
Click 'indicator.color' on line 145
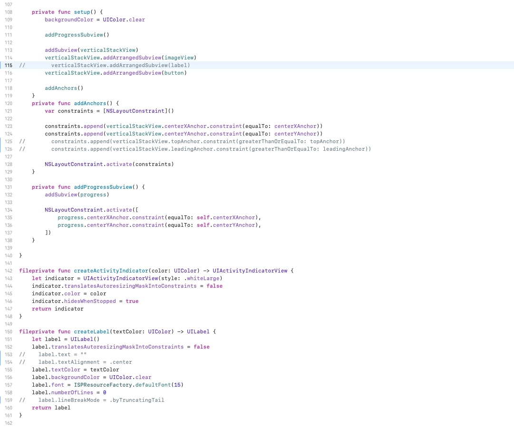[x=56, y=293]
